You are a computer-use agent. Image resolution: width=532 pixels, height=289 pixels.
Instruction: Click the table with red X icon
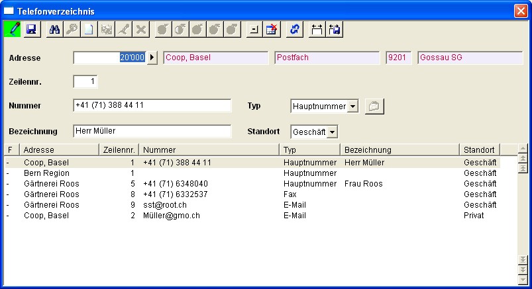pyautogui.click(x=272, y=29)
